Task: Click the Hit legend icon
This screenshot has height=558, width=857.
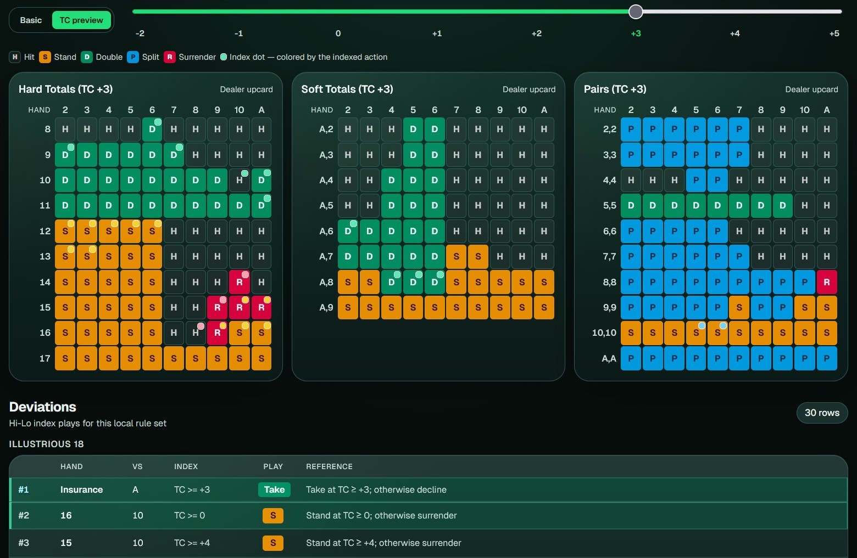Action: coord(15,57)
